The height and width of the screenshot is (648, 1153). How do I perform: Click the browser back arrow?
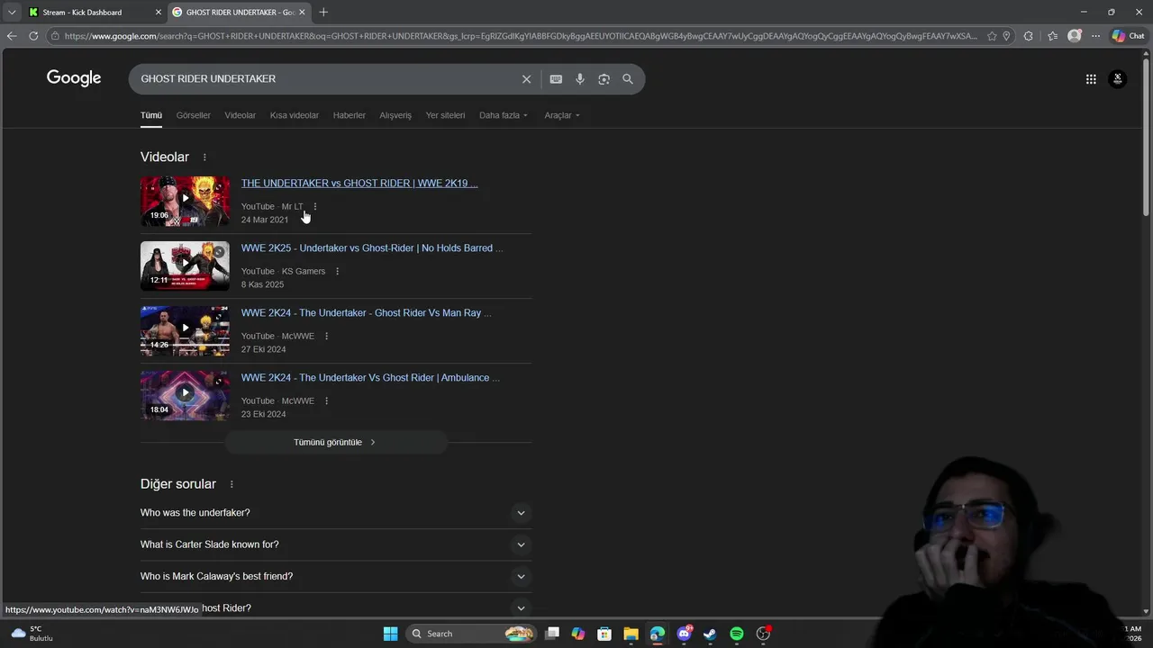12,36
